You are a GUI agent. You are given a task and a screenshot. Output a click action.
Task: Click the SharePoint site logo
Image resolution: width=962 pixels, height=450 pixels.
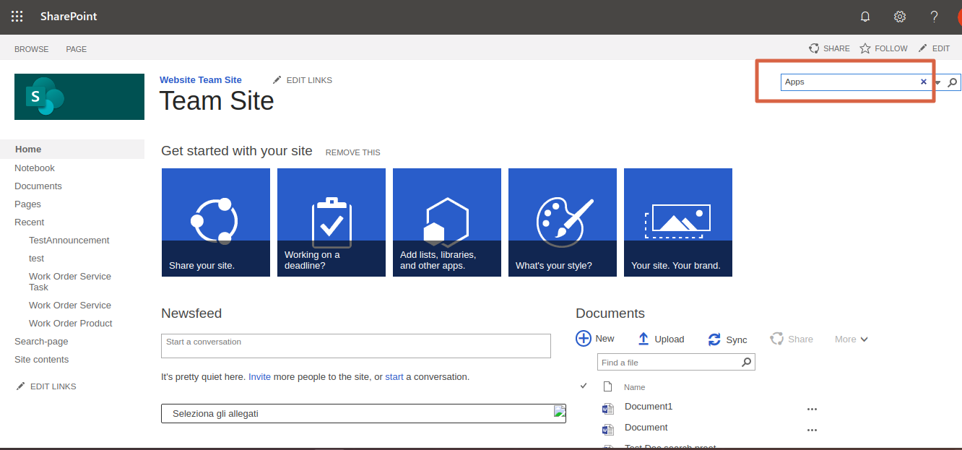[x=79, y=97]
